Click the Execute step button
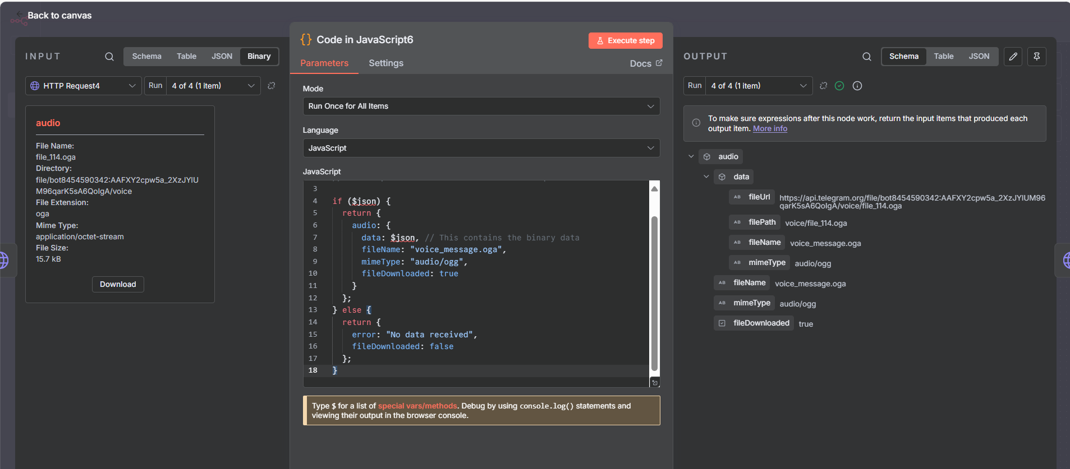 (x=625, y=40)
